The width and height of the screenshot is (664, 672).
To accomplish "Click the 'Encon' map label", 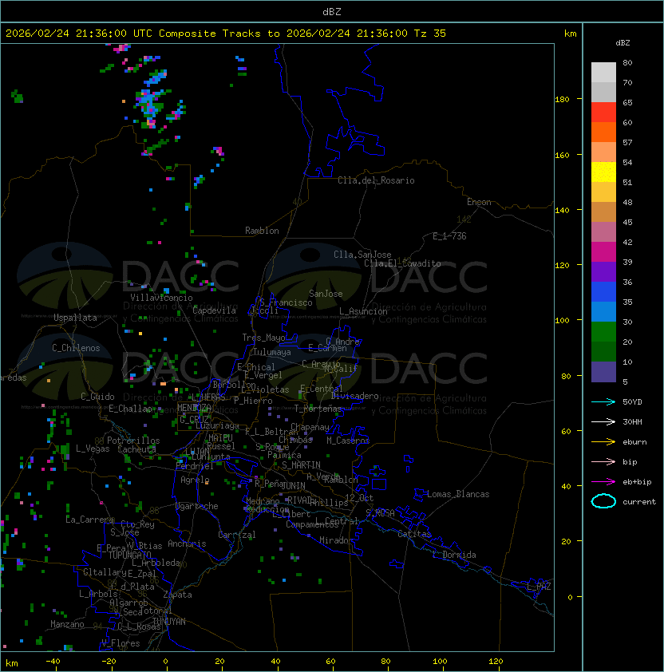I will pos(479,202).
